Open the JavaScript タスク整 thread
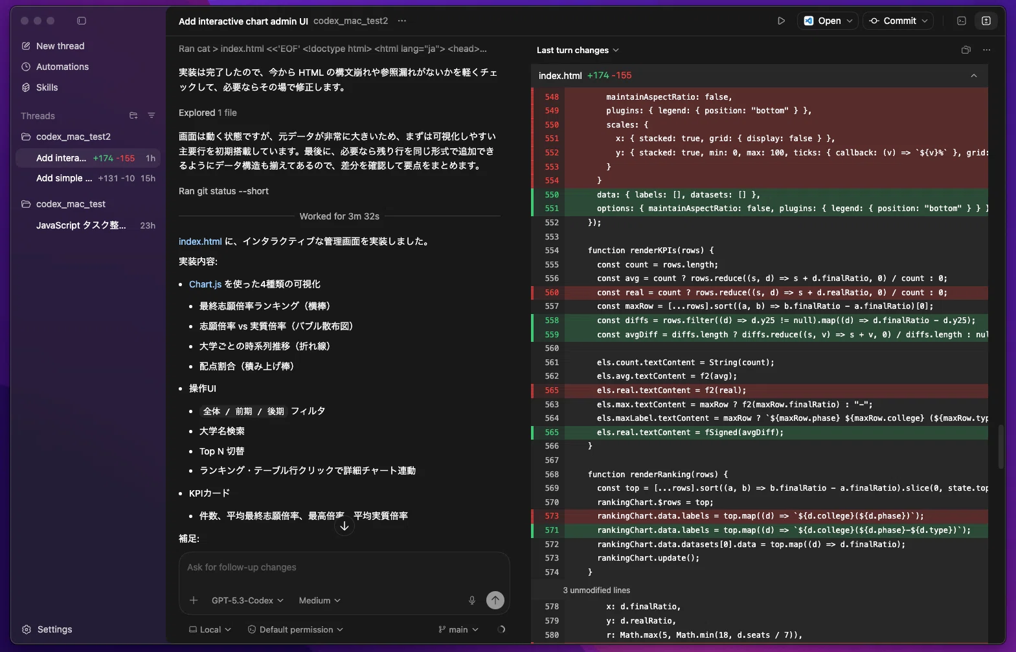This screenshot has height=652, width=1016. [88, 225]
